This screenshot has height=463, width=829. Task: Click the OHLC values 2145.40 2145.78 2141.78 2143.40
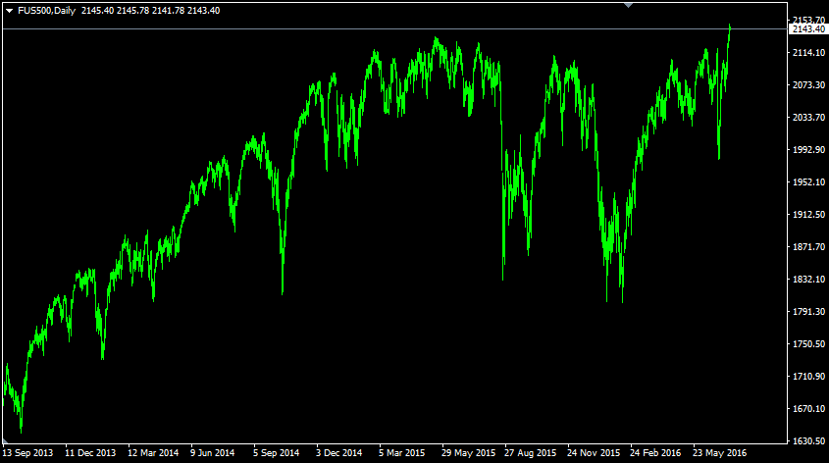coord(151,11)
